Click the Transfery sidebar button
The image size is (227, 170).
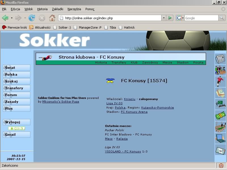click(x=16, y=88)
